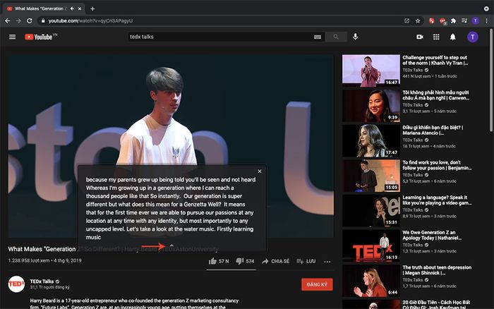Open the on-screen keyboard in search box

(318, 37)
